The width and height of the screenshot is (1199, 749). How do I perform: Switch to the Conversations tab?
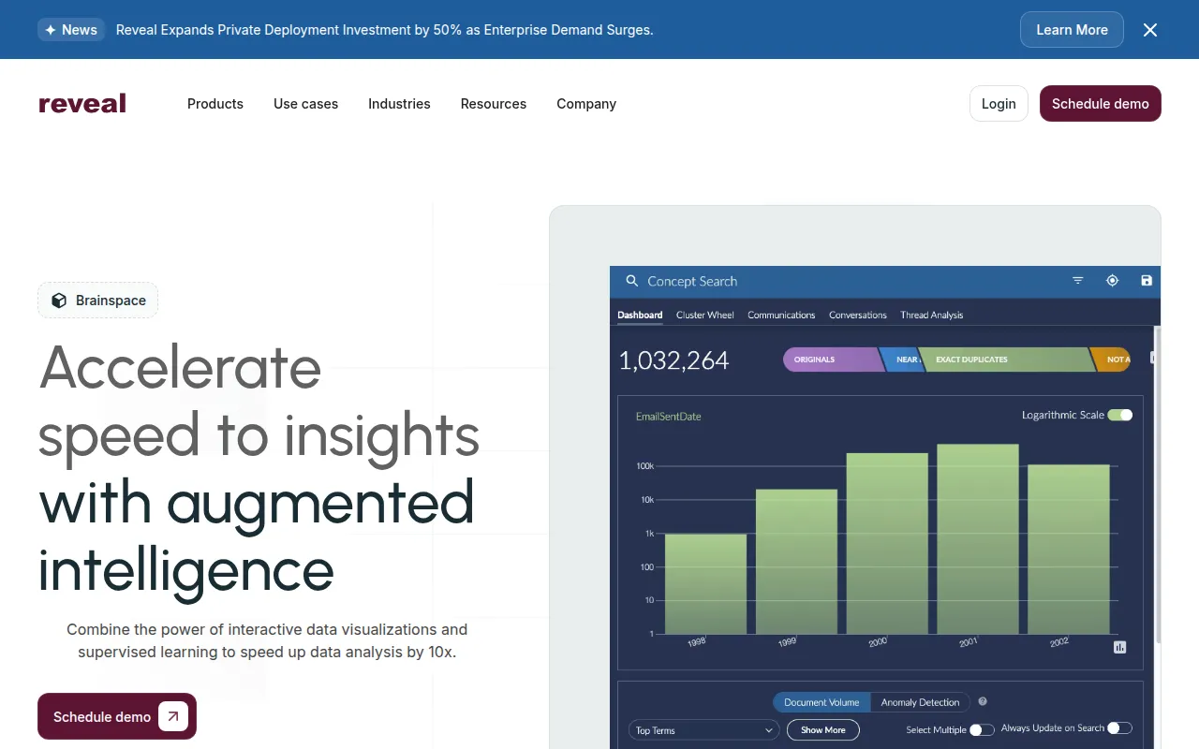858,315
